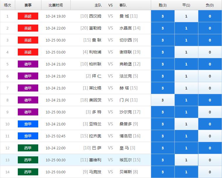Click away team name 水晶宫
The image size is (222, 178).
point(125,28)
